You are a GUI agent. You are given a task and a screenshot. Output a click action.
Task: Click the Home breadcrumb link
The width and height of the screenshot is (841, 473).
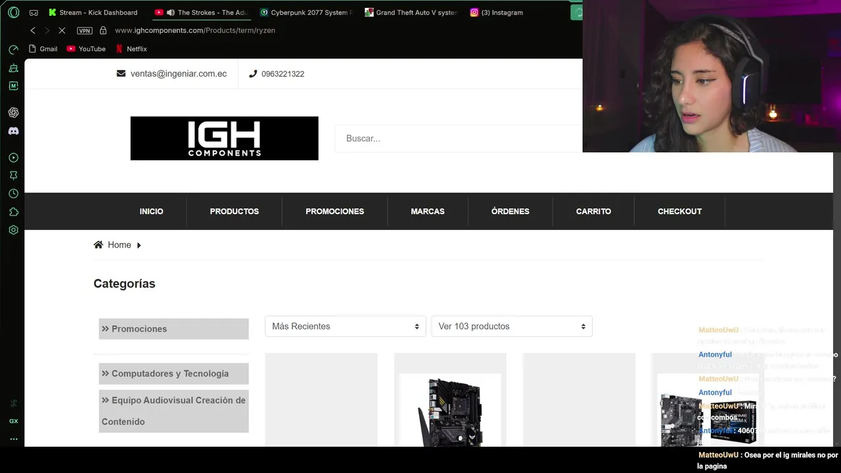(x=120, y=245)
